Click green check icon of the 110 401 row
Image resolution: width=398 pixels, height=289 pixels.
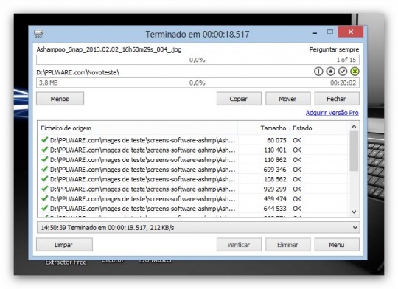point(45,150)
